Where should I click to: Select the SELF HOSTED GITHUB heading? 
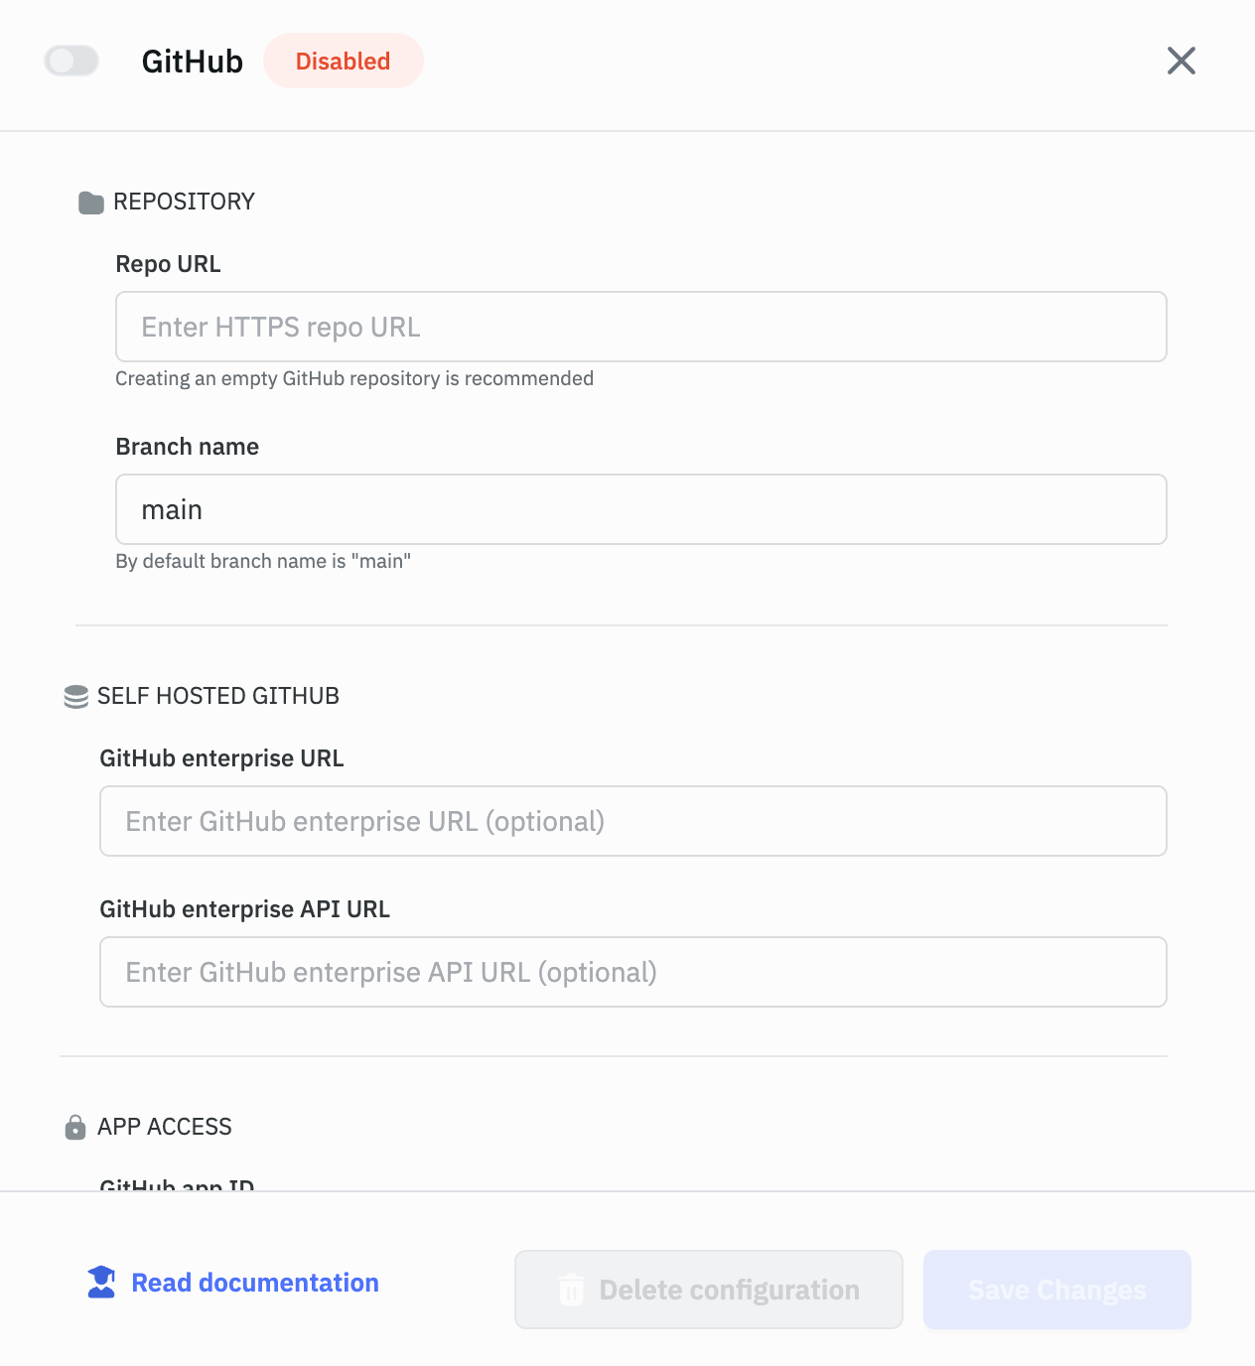click(x=217, y=696)
